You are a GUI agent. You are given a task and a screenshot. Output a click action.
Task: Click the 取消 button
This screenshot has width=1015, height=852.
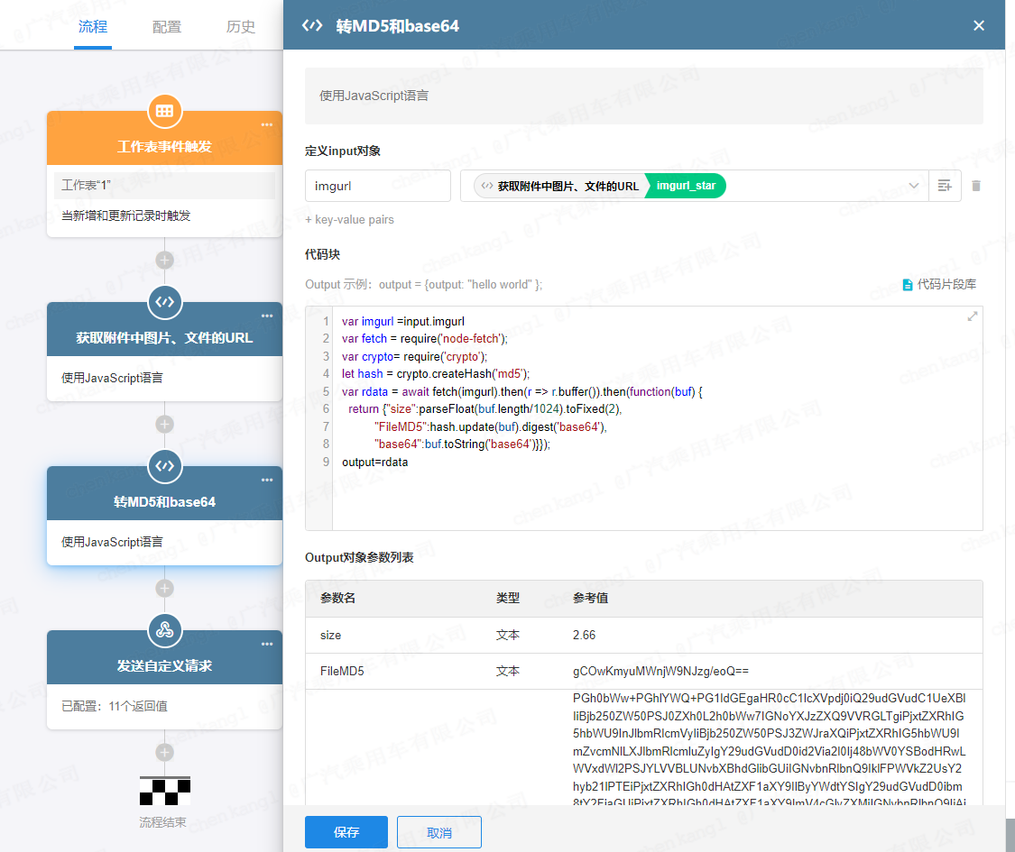pyautogui.click(x=439, y=832)
